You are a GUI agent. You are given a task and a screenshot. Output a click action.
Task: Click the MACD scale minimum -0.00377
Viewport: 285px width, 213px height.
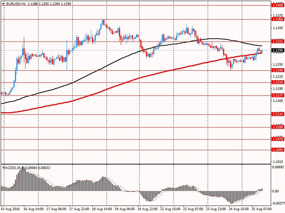(278, 203)
